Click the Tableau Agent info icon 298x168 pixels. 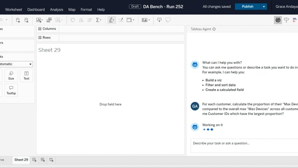[214, 29]
